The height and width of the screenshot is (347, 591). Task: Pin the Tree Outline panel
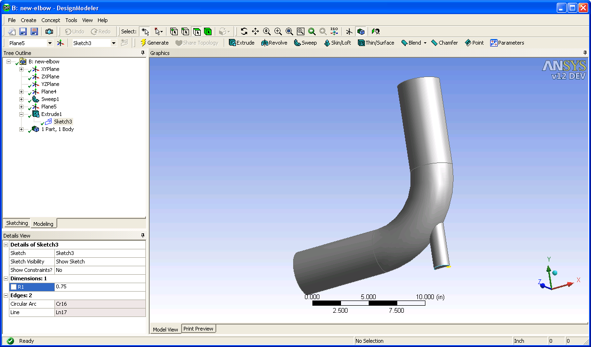click(143, 53)
